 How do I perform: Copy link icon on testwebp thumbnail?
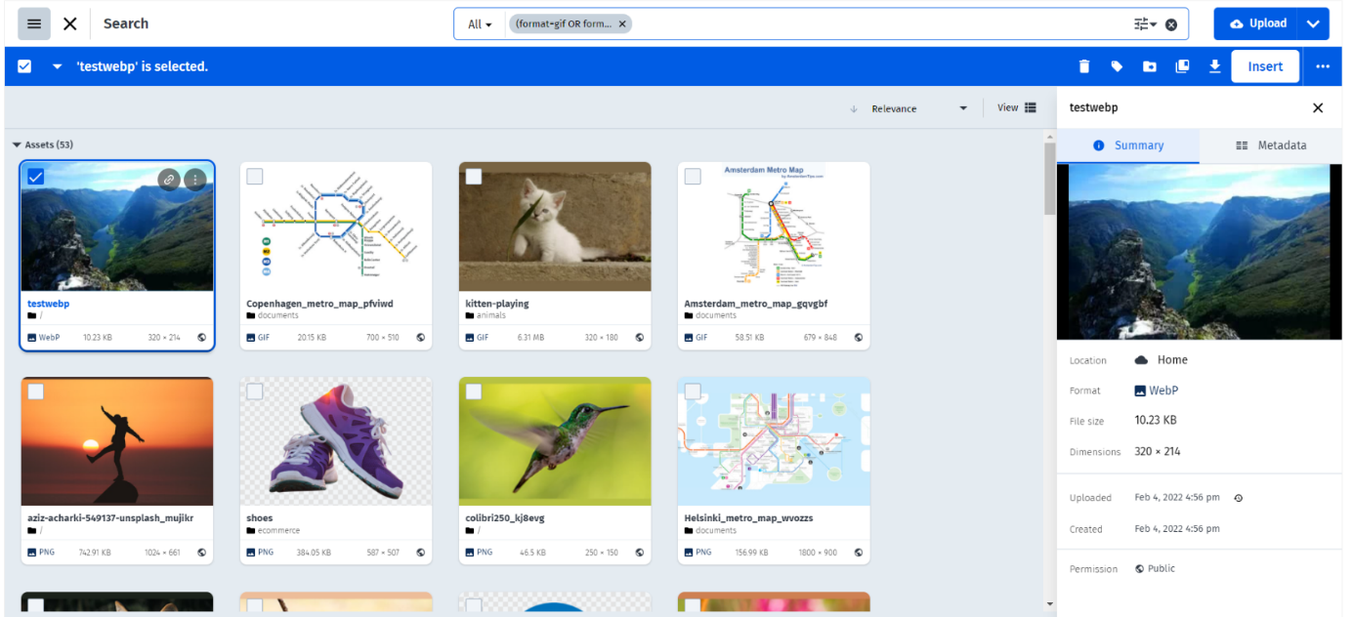(x=169, y=179)
